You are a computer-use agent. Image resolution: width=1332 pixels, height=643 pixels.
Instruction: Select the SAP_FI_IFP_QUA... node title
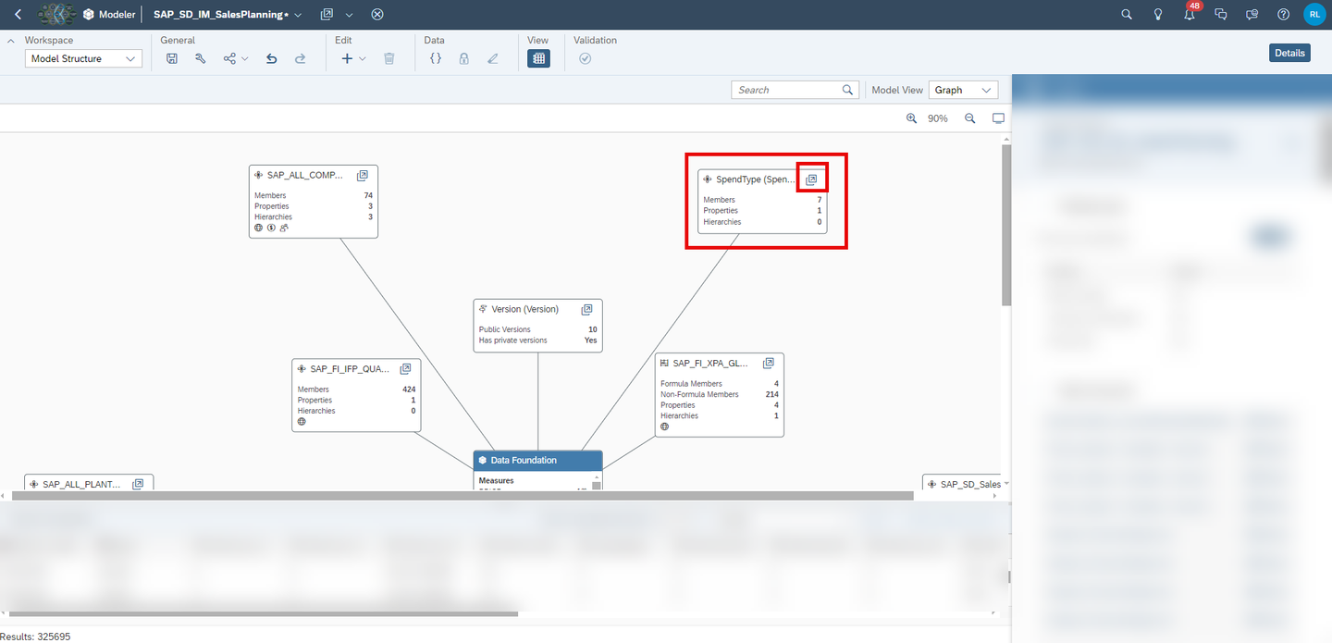click(x=351, y=368)
